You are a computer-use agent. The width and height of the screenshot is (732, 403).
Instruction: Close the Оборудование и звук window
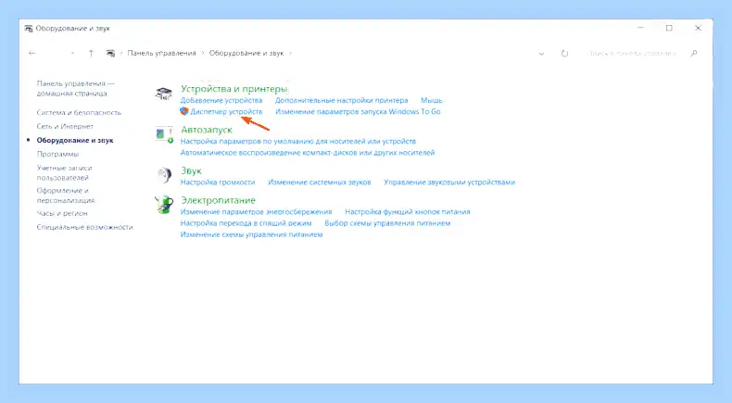coord(698,28)
